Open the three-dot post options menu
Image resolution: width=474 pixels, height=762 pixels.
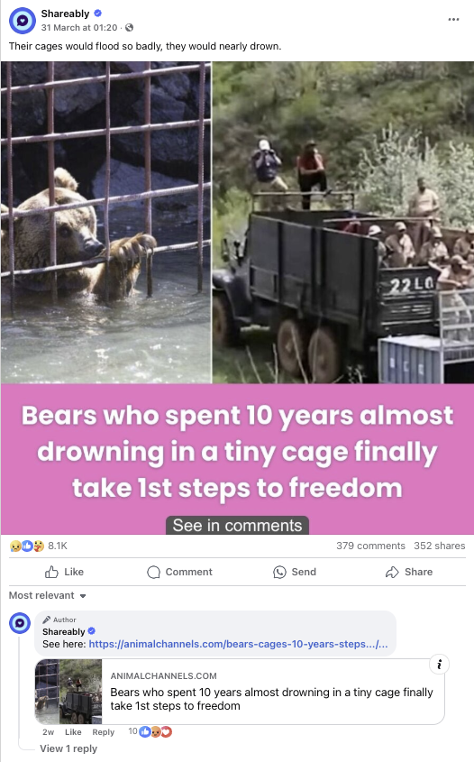[453, 20]
